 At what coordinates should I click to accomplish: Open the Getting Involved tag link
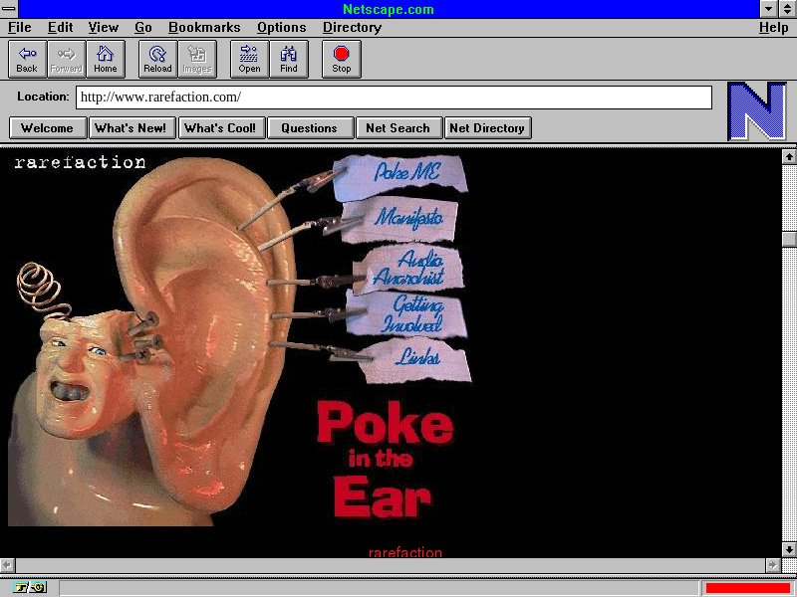point(416,313)
